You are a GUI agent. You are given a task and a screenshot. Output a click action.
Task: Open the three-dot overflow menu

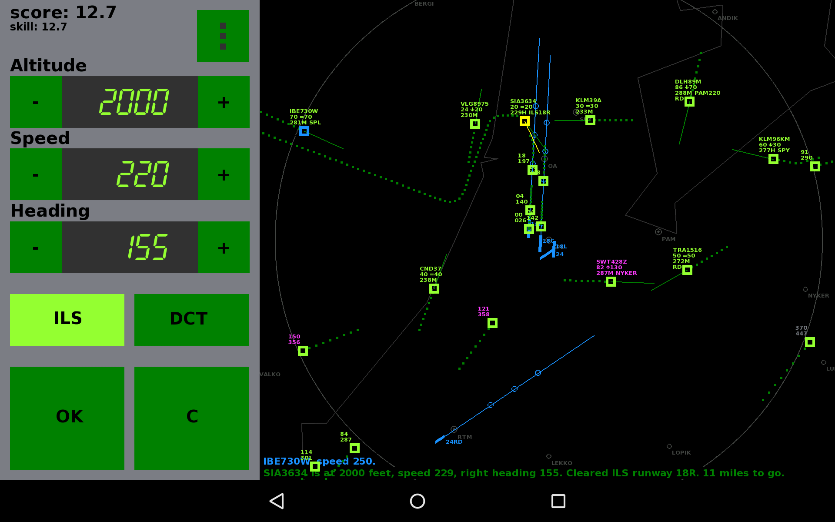pos(223,36)
